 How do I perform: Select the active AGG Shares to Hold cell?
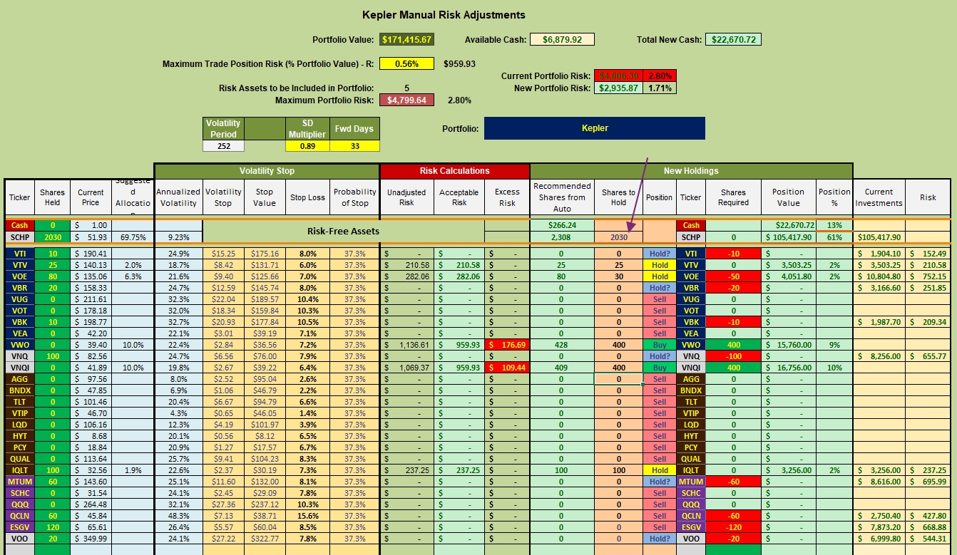click(618, 379)
